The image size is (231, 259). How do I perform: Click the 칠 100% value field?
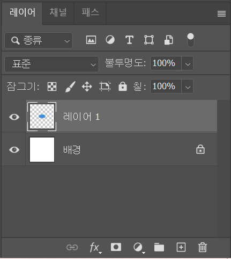tap(166, 87)
